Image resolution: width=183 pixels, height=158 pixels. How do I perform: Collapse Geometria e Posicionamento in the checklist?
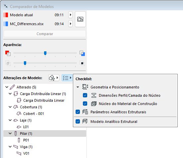78,87
